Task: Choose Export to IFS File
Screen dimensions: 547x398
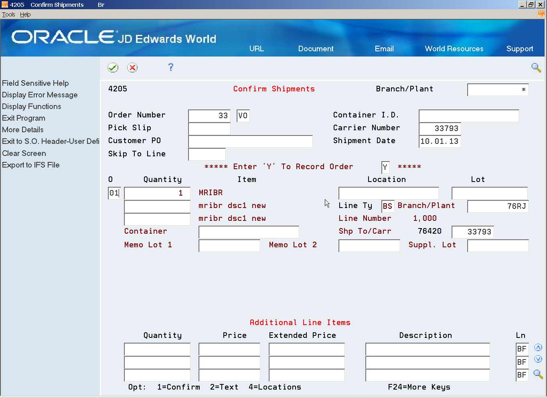Action: [x=31, y=165]
